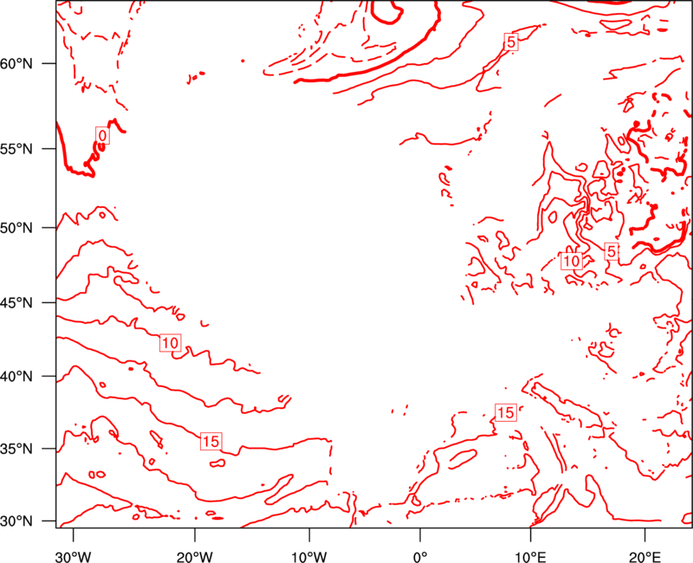Select the boxed 0 contour label
This screenshot has width=693, height=563.
click(102, 136)
